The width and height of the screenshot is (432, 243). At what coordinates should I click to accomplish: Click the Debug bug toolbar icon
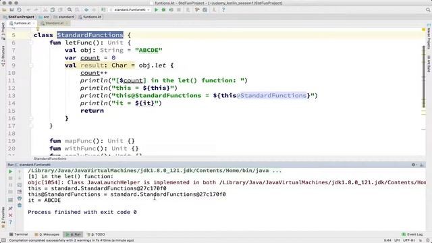coord(163,9)
